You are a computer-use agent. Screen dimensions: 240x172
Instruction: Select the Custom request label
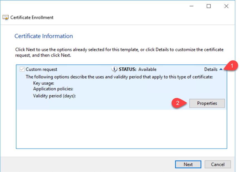click(x=41, y=69)
